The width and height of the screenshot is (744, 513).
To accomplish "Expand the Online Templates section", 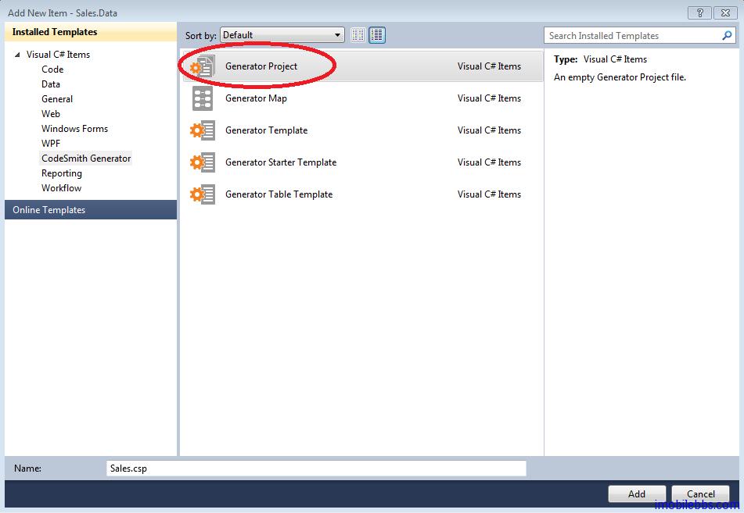I will pos(49,210).
